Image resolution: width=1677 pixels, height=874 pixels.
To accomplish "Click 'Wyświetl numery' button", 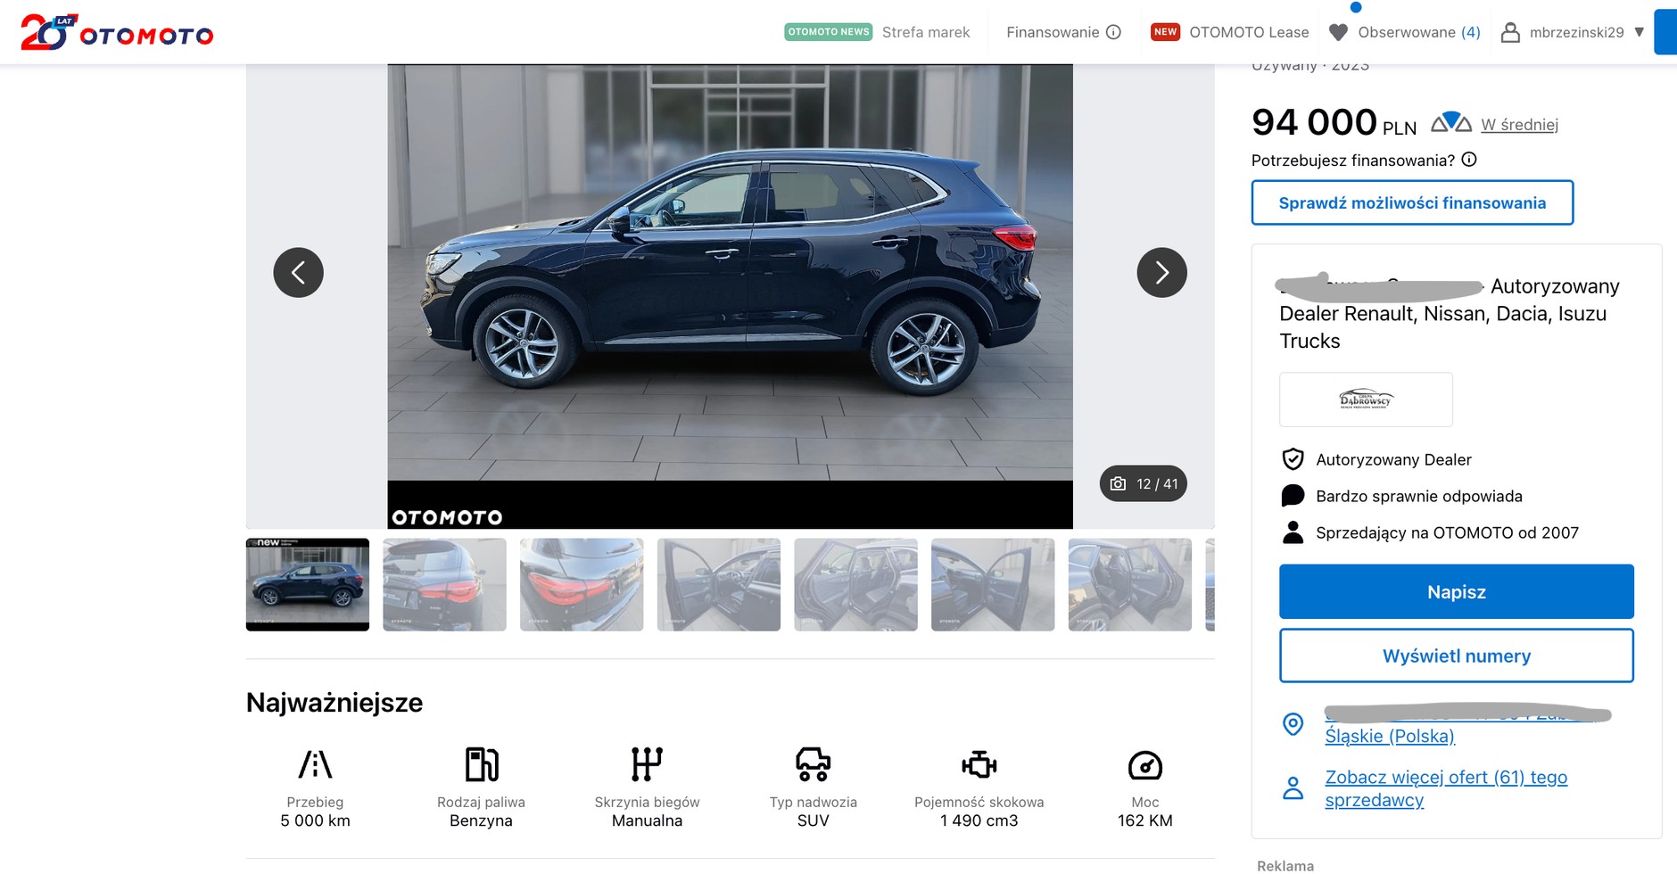I will 1457,655.
